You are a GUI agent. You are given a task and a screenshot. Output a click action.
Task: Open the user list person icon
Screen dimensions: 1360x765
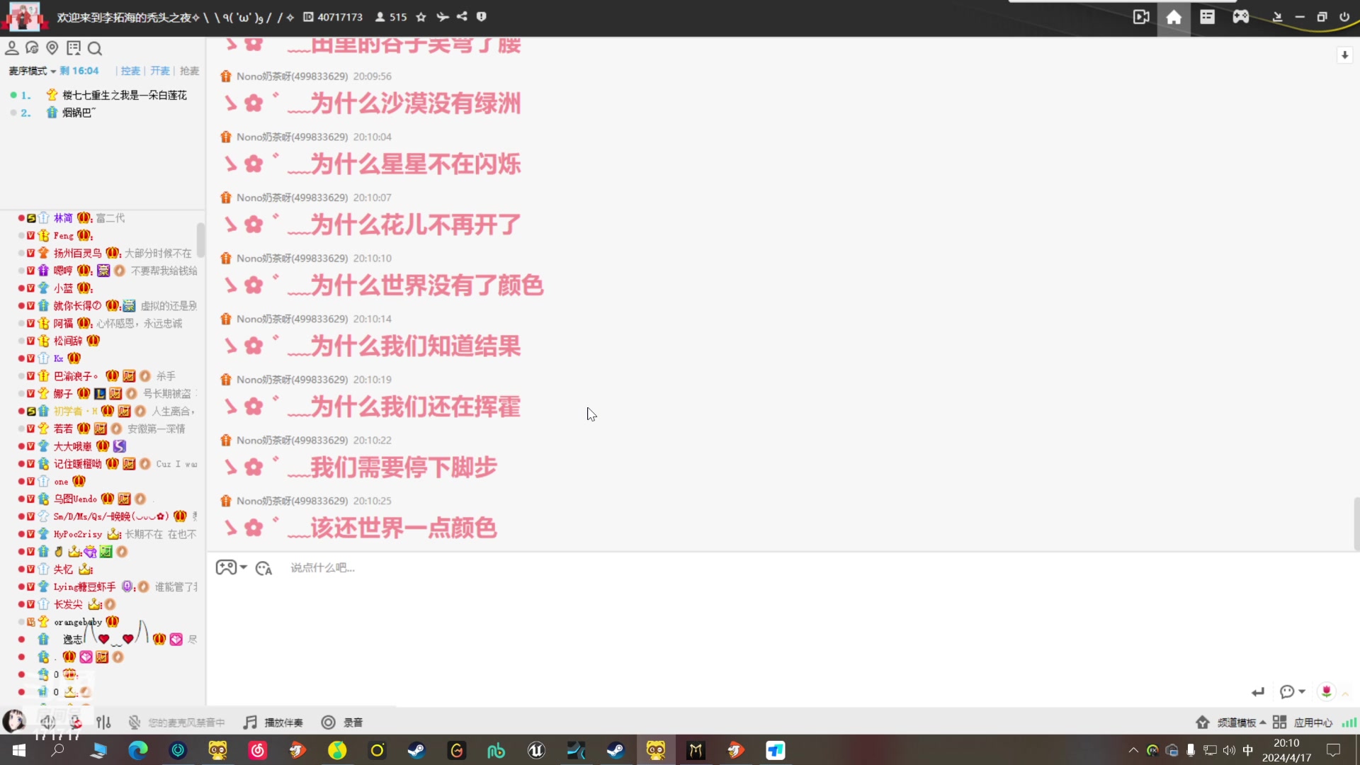(x=11, y=48)
